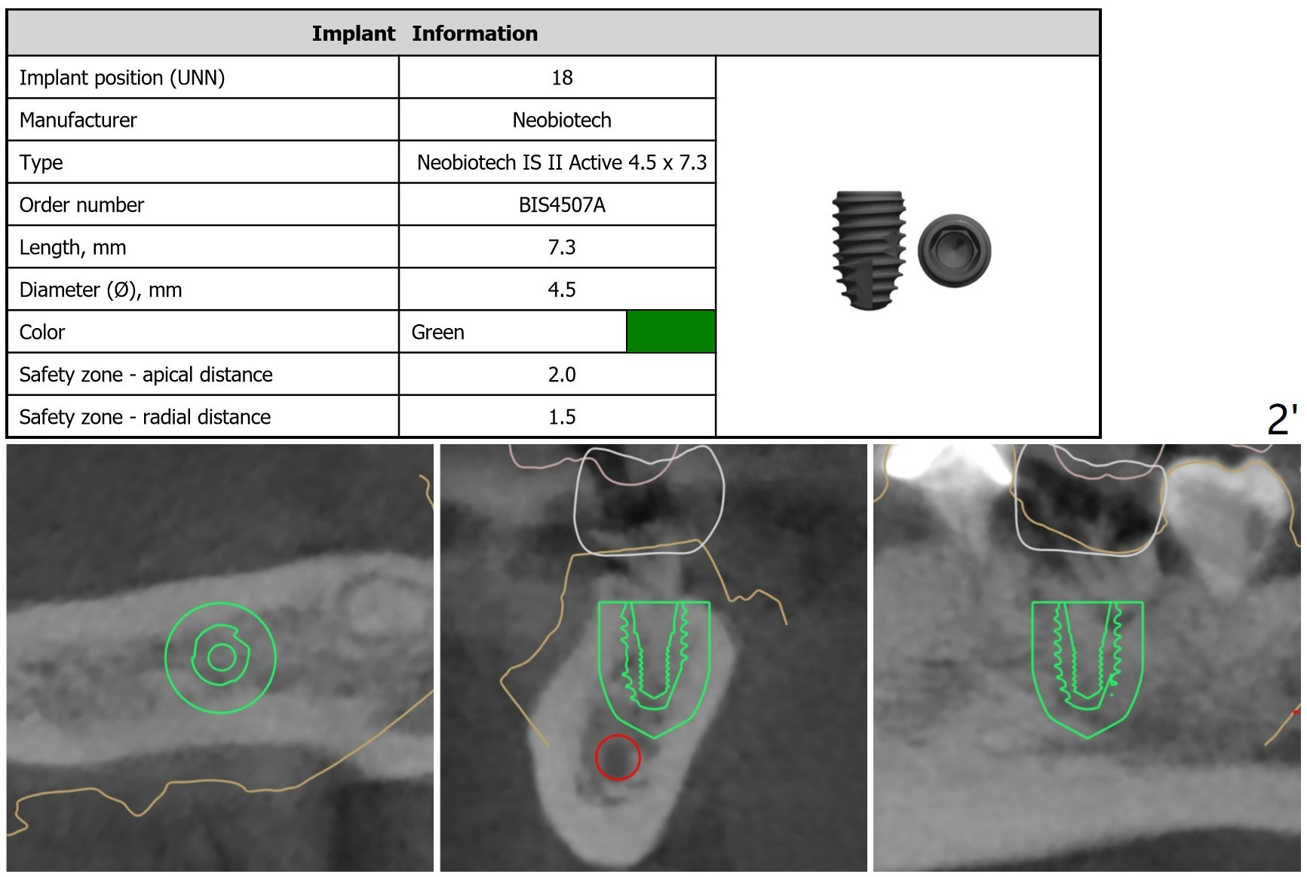This screenshot has width=1307, height=877.
Task: Click the Green color name text
Action: coord(437,333)
